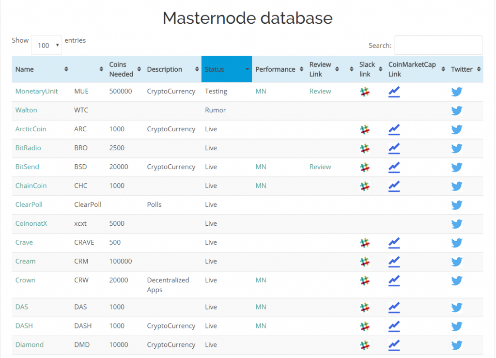Select the '500000' coins needed value
The width and height of the screenshot is (496, 358).
[x=121, y=92]
